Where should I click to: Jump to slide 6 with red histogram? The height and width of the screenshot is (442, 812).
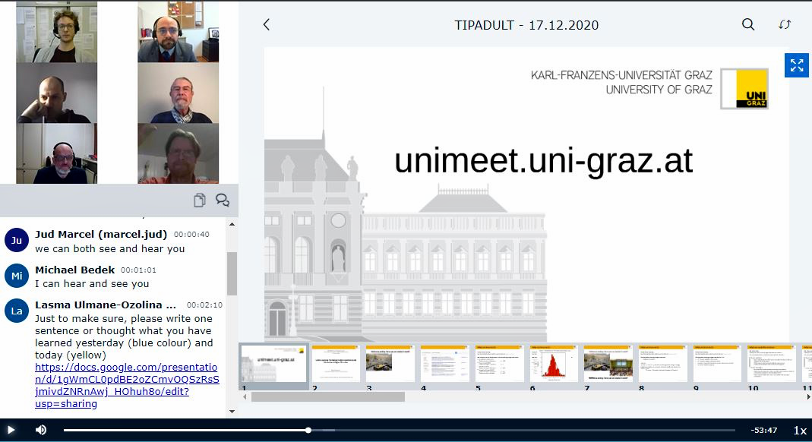[x=554, y=364]
